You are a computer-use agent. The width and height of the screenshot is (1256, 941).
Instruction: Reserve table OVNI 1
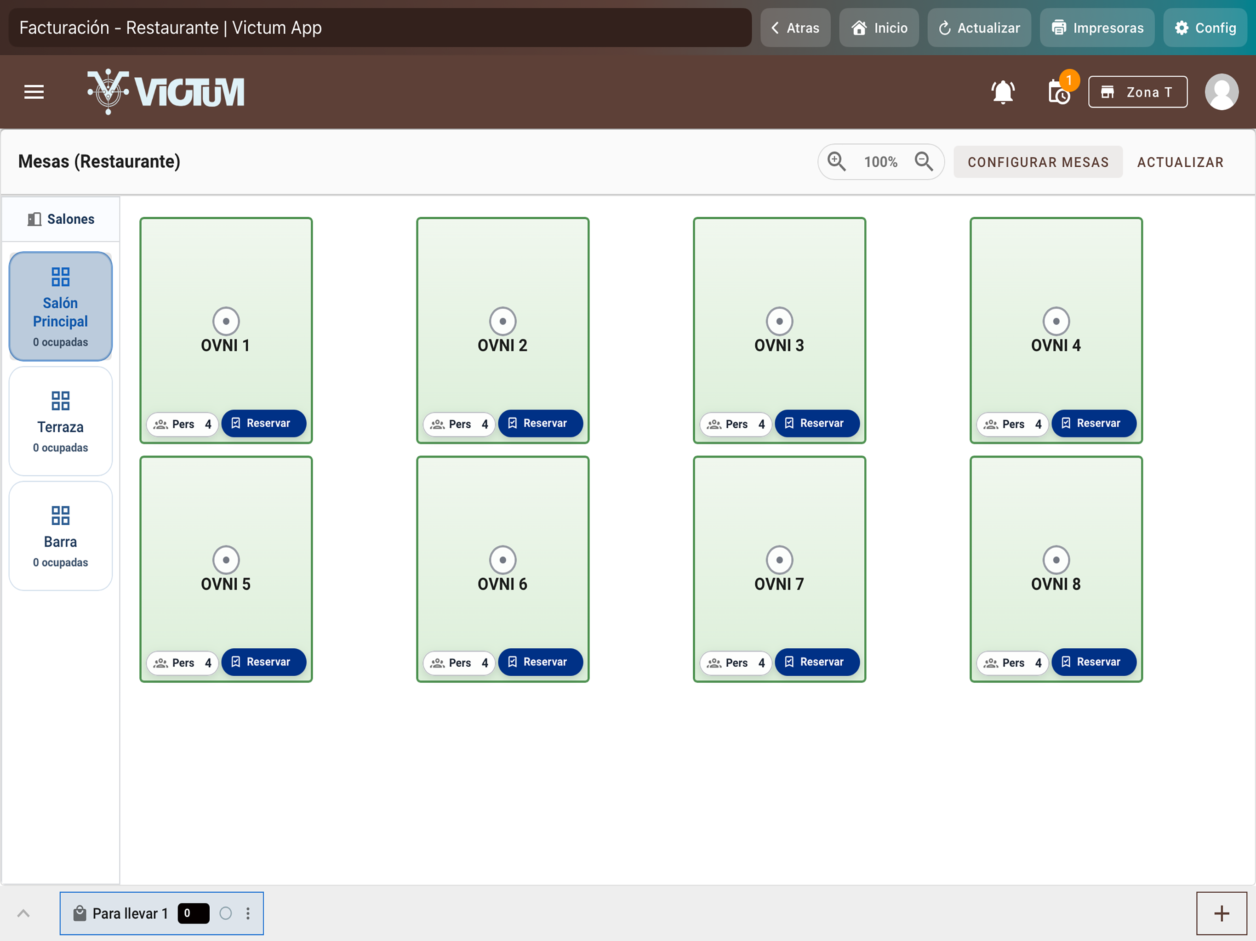coord(263,423)
